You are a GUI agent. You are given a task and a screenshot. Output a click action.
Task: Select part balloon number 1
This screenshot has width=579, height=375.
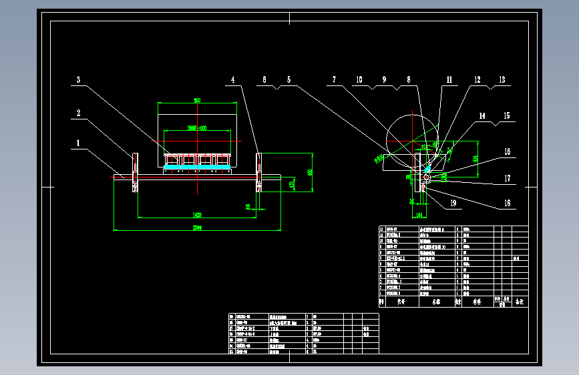[78, 143]
